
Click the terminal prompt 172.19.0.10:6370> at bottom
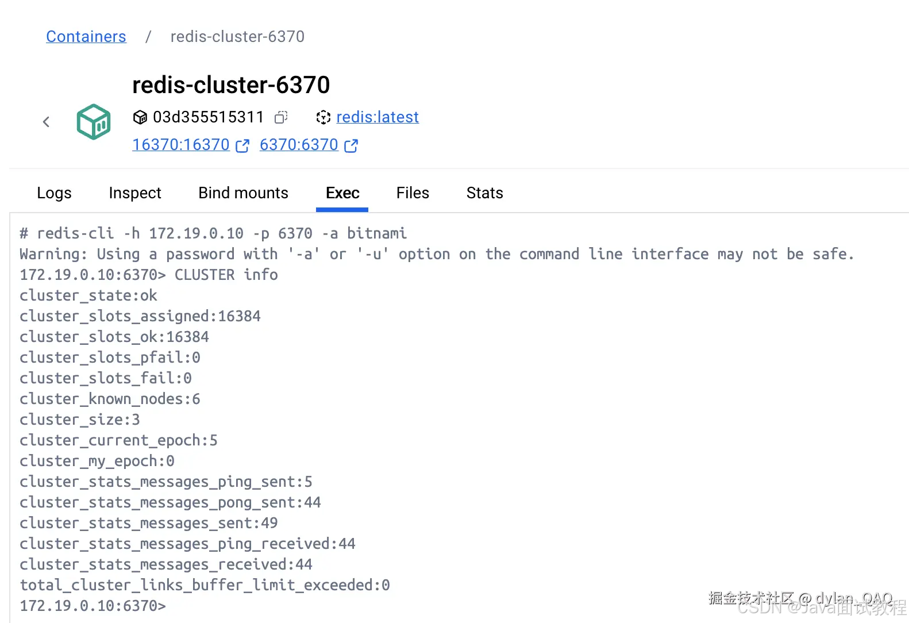click(x=93, y=606)
